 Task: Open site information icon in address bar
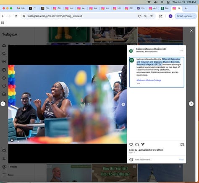(24, 16)
